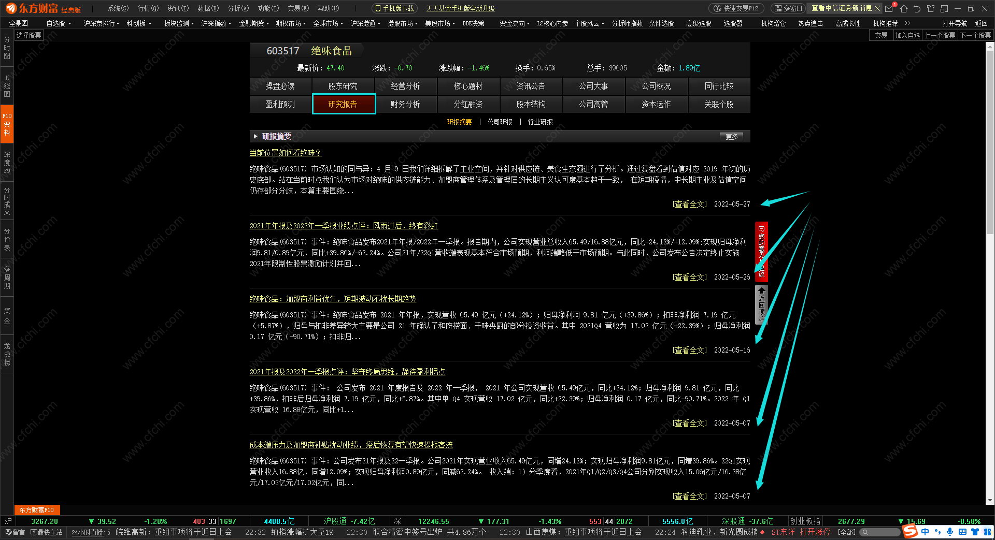Viewport: 995px width, 540px height.
Task: Click 手机版下载 phone download
Action: [394, 8]
